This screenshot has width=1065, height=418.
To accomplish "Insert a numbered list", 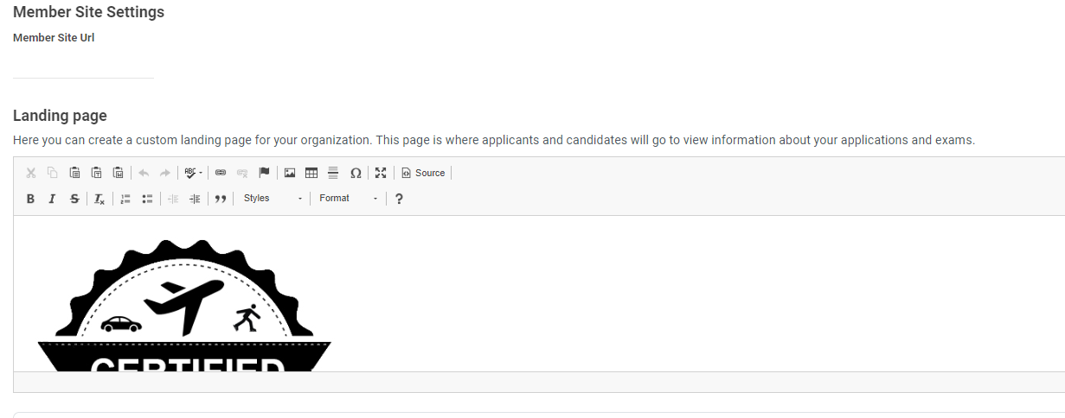I will (125, 199).
